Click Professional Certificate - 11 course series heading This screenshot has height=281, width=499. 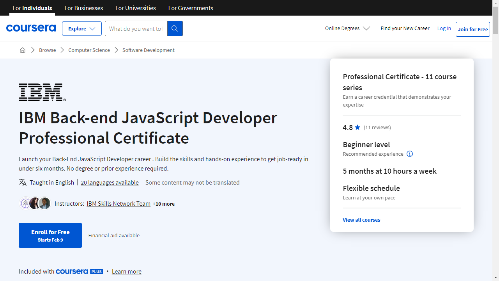(400, 82)
